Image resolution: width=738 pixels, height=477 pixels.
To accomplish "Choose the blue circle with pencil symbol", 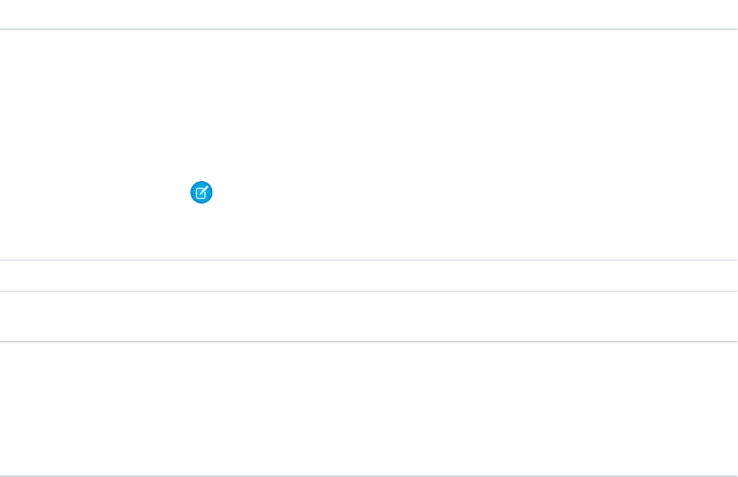I will tap(201, 193).
